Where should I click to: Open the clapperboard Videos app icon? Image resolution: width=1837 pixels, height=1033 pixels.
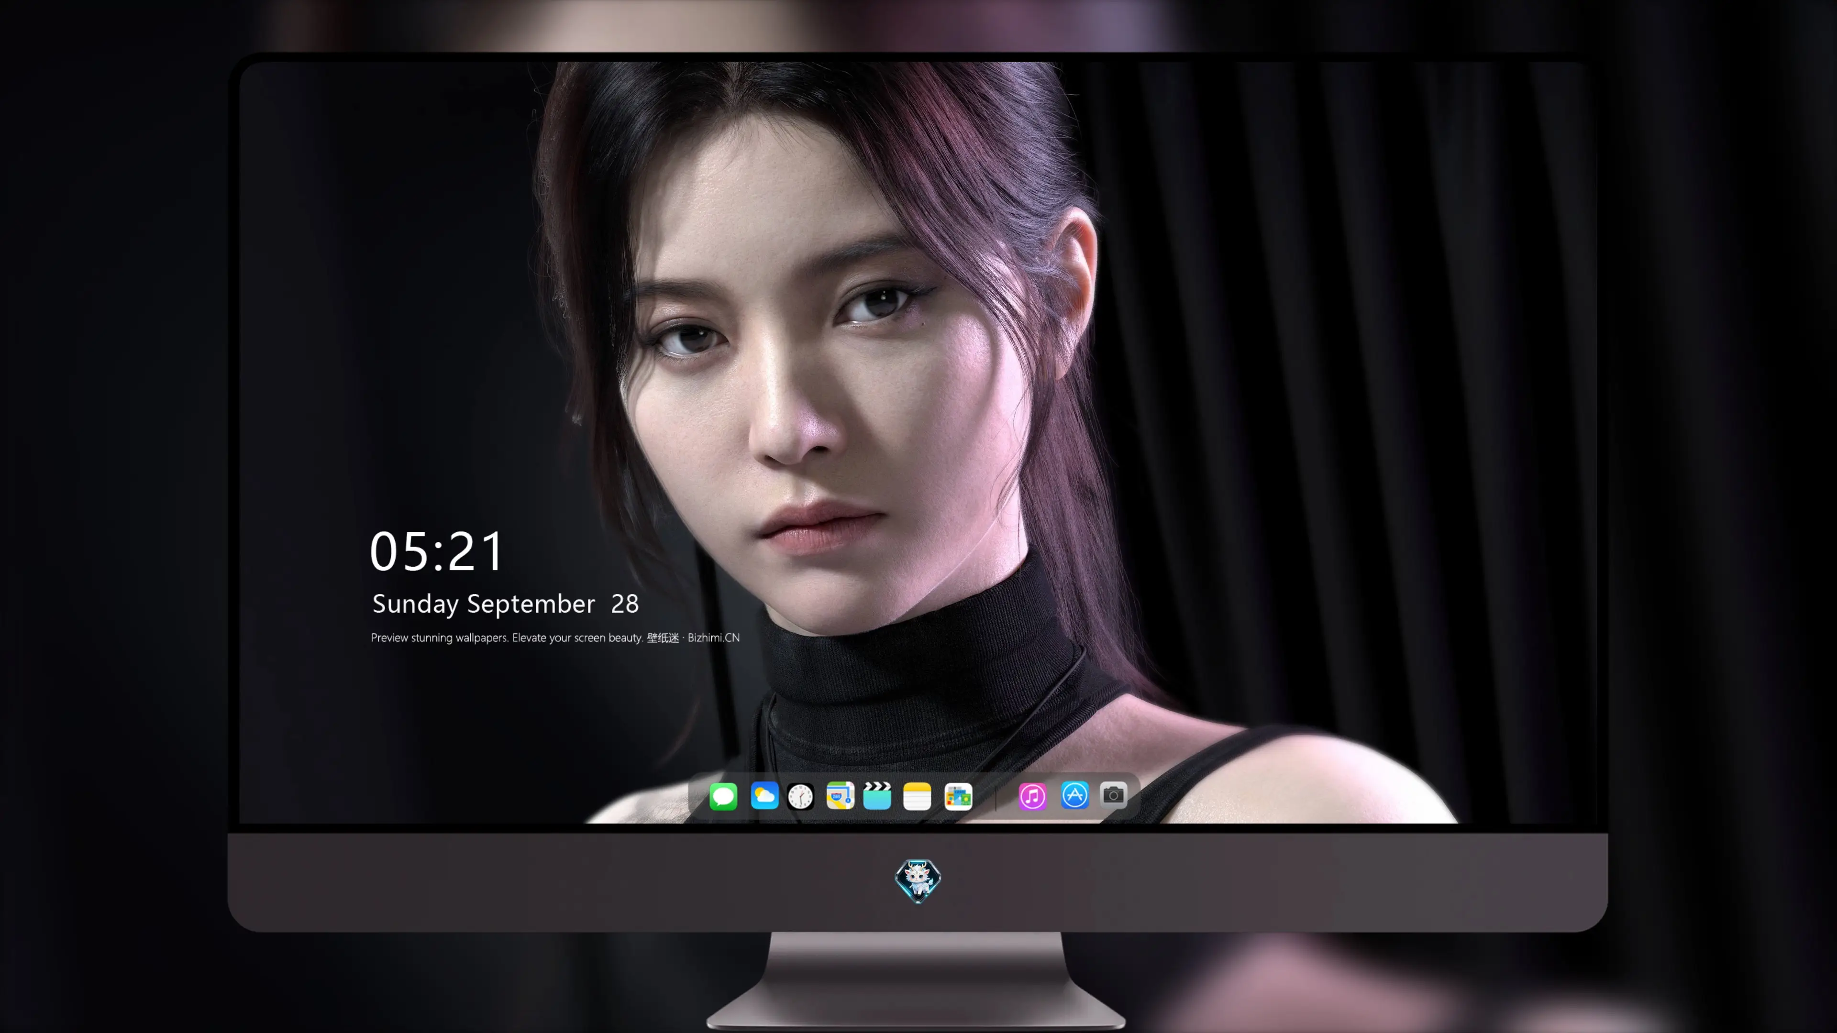(x=877, y=796)
